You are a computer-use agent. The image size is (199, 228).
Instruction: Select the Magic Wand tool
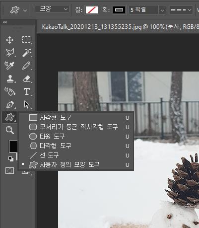click(x=27, y=53)
